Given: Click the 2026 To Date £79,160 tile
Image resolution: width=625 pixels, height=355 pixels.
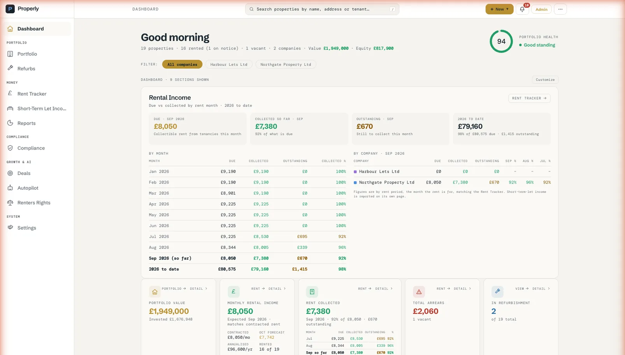Looking at the screenshot, I should 502,129.
